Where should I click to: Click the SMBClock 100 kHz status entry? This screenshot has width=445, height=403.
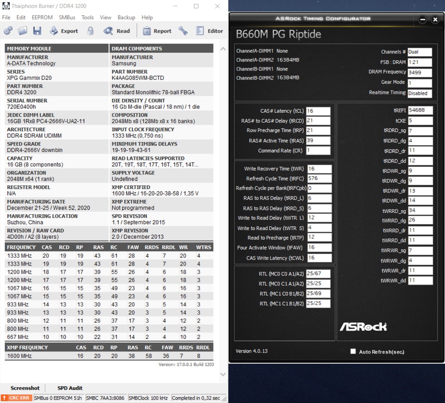pyautogui.click(x=148, y=398)
